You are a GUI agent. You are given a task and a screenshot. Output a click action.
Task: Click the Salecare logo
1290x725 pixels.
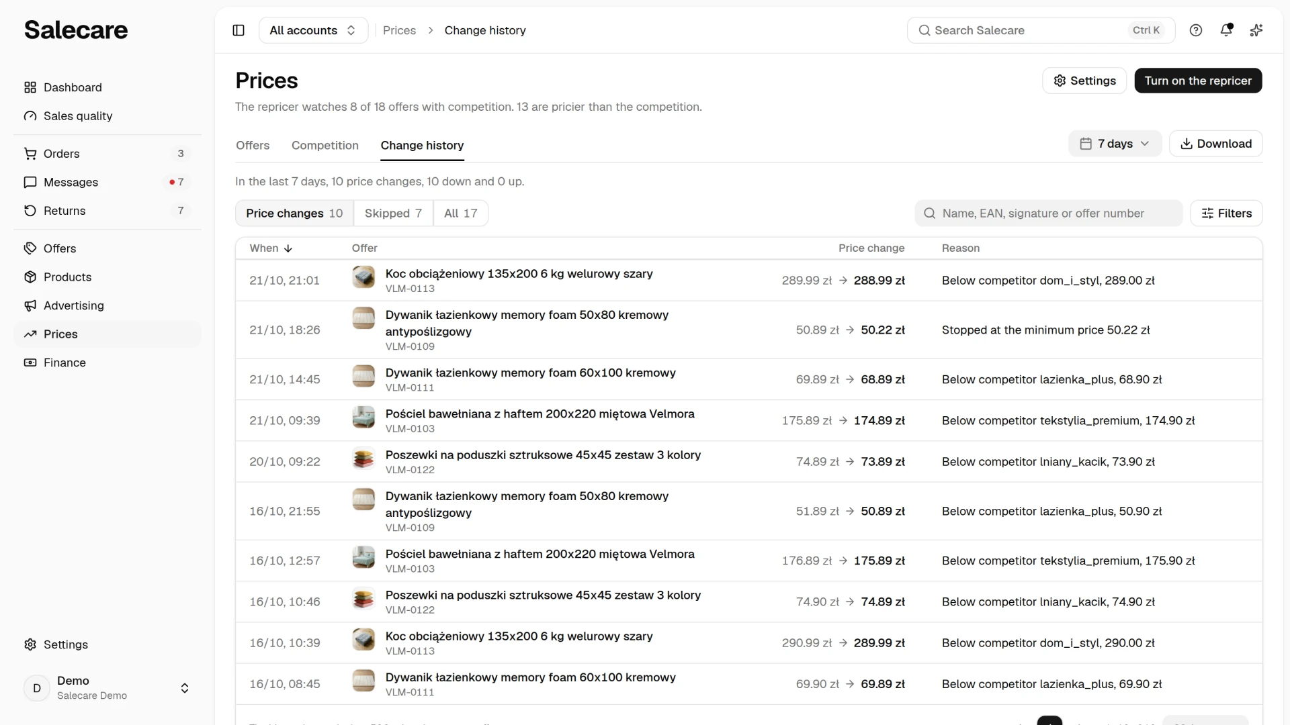[76, 30]
